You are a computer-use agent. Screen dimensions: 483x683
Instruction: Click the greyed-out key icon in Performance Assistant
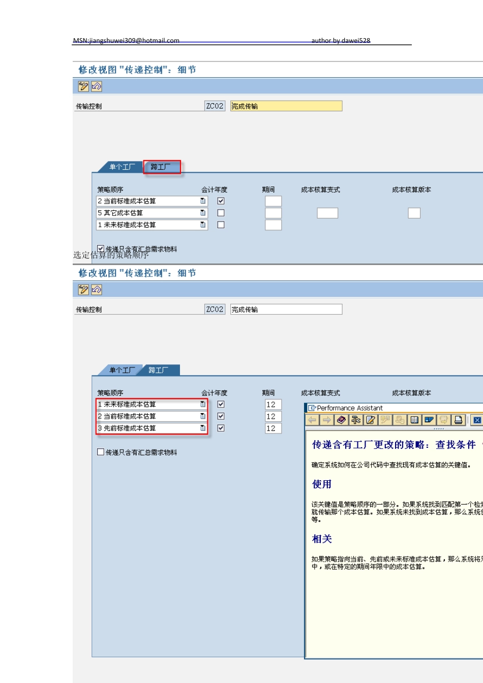pyautogui.click(x=400, y=420)
